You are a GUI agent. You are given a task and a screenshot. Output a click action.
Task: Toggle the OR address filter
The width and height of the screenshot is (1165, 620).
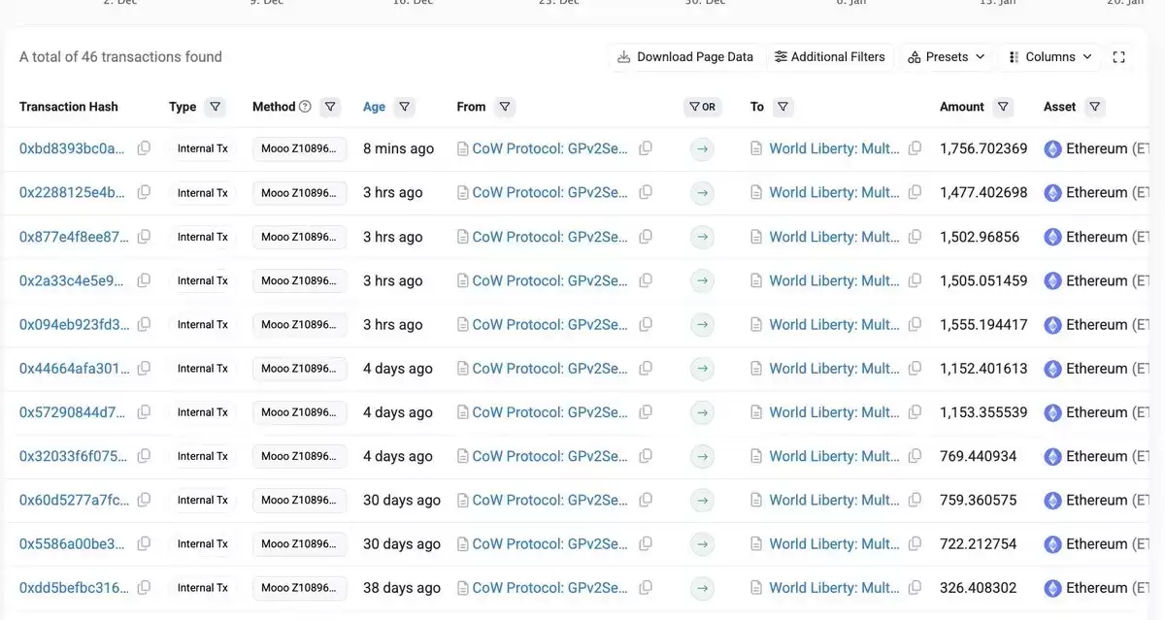click(x=702, y=107)
